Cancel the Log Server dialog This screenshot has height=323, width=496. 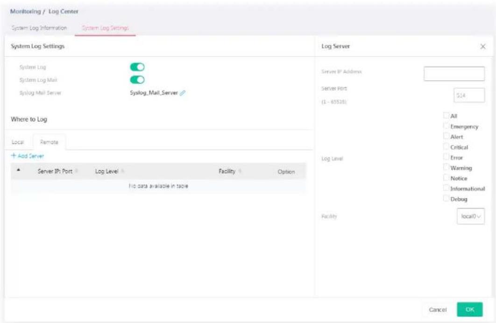[x=438, y=310]
